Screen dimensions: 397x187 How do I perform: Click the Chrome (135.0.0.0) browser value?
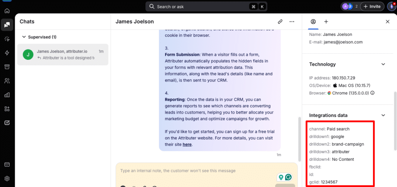[350, 93]
